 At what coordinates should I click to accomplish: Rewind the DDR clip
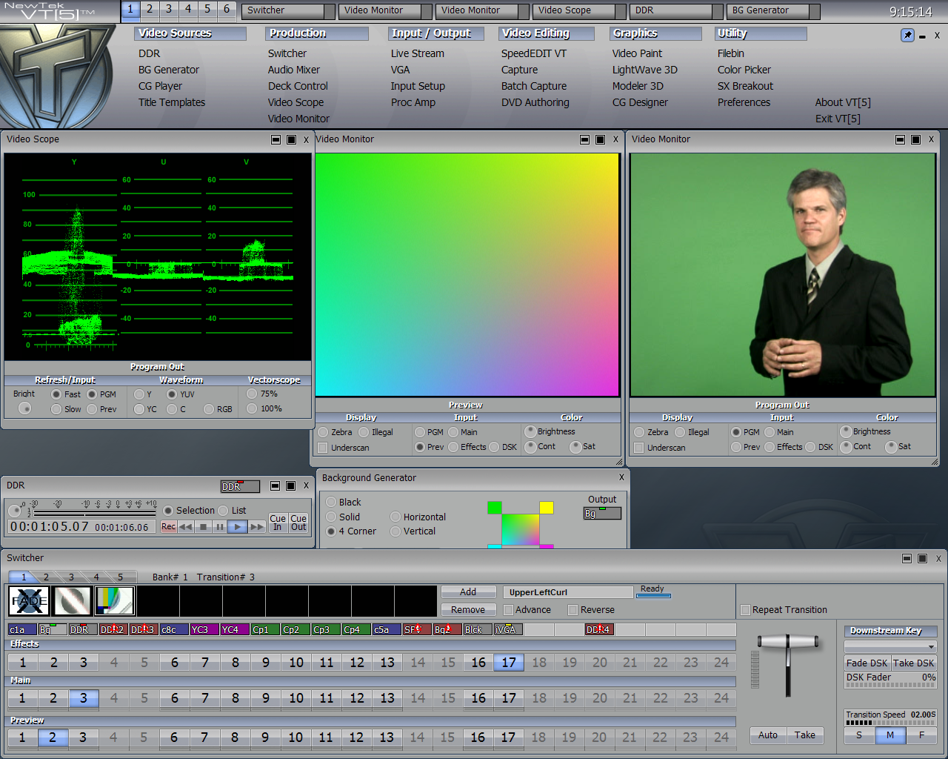(186, 527)
